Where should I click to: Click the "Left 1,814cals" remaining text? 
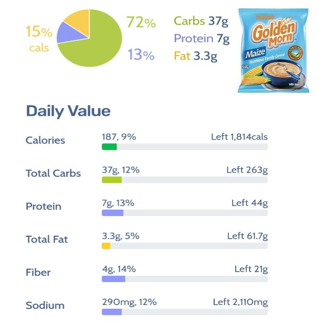(x=239, y=137)
